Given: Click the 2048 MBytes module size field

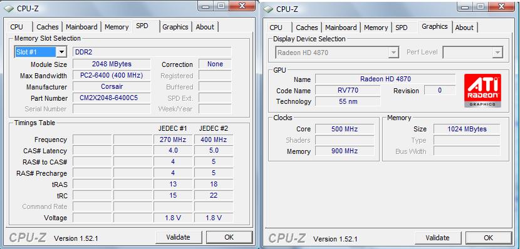Looking at the screenshot, I should [x=112, y=64].
